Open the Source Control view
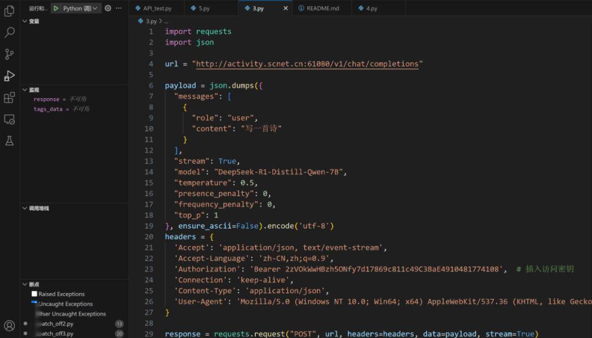This screenshot has height=338, width=592. coord(9,54)
